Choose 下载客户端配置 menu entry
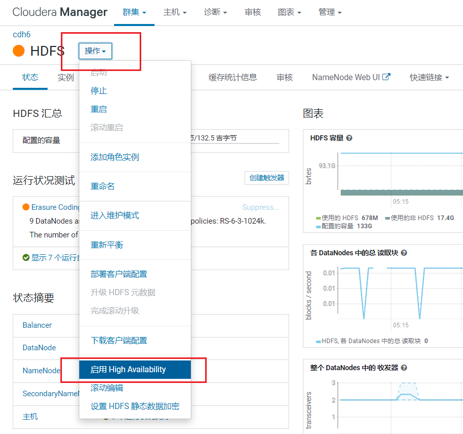 135,341
